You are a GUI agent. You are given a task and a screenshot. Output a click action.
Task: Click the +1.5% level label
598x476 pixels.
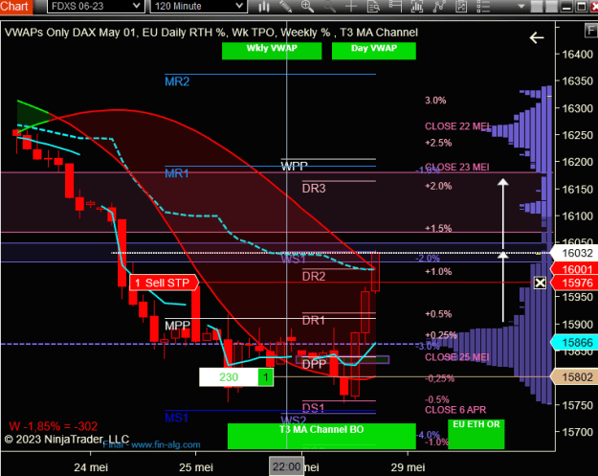tap(438, 228)
